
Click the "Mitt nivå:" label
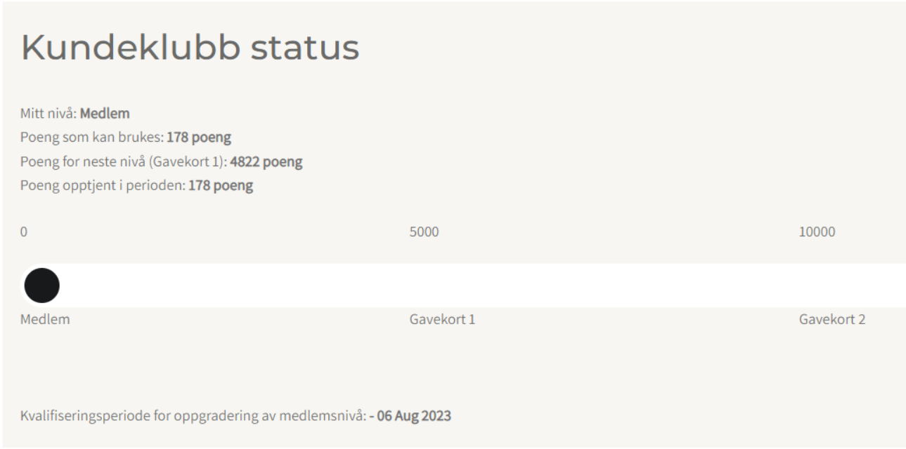(x=49, y=113)
